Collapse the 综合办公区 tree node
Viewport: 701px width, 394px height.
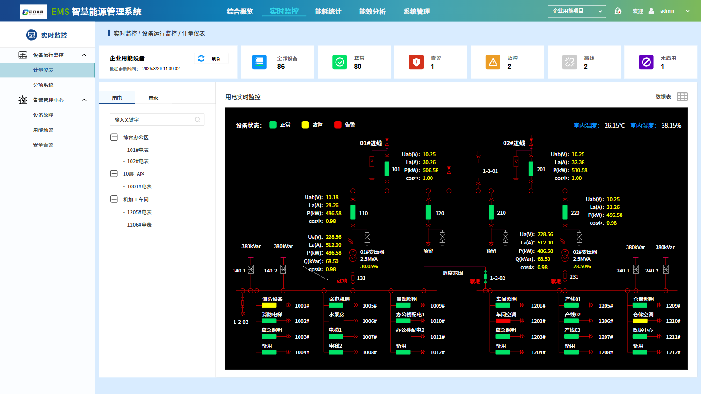click(x=114, y=137)
